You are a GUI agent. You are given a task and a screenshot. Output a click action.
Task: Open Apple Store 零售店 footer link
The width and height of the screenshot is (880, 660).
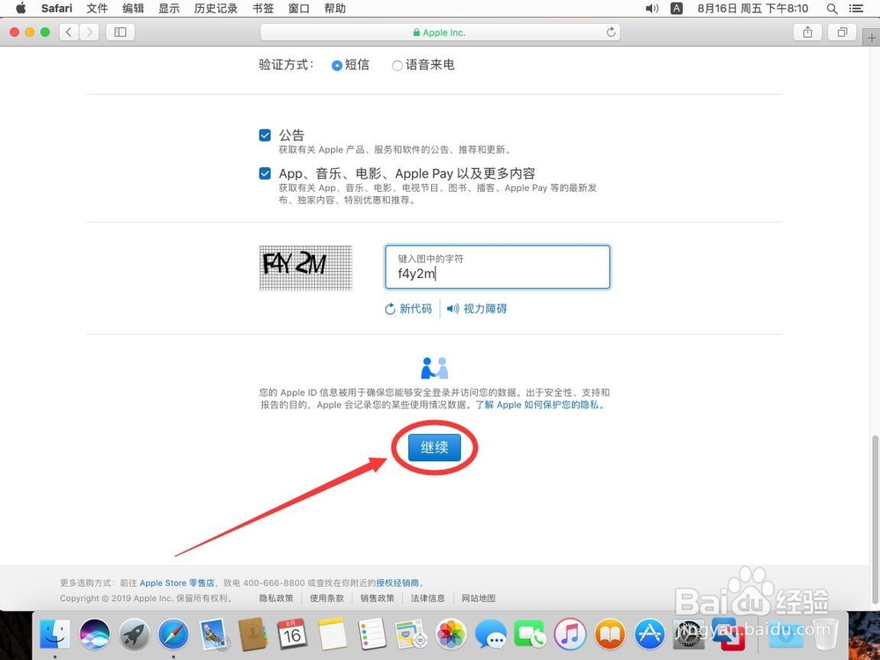point(177,583)
